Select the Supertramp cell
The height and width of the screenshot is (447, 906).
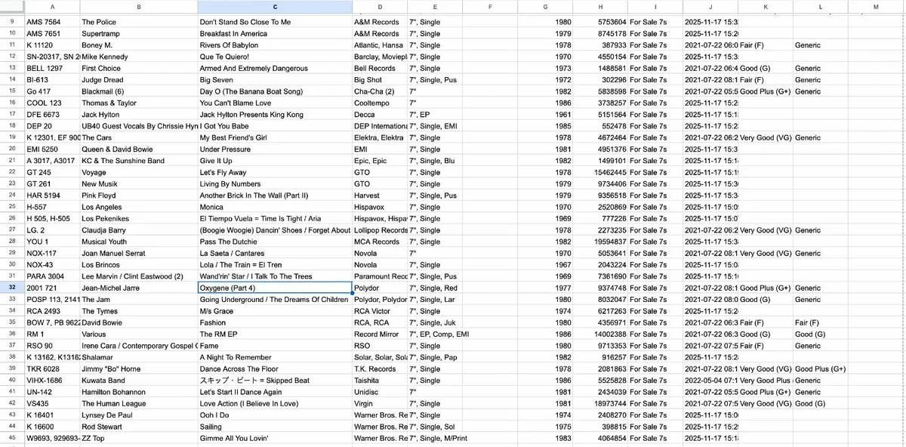137,34
